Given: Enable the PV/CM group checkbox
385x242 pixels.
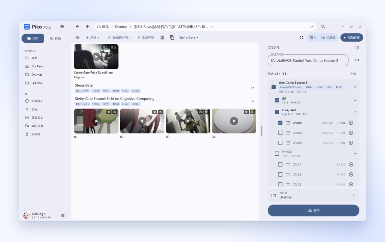Looking at the screenshot, I should click(277, 154).
